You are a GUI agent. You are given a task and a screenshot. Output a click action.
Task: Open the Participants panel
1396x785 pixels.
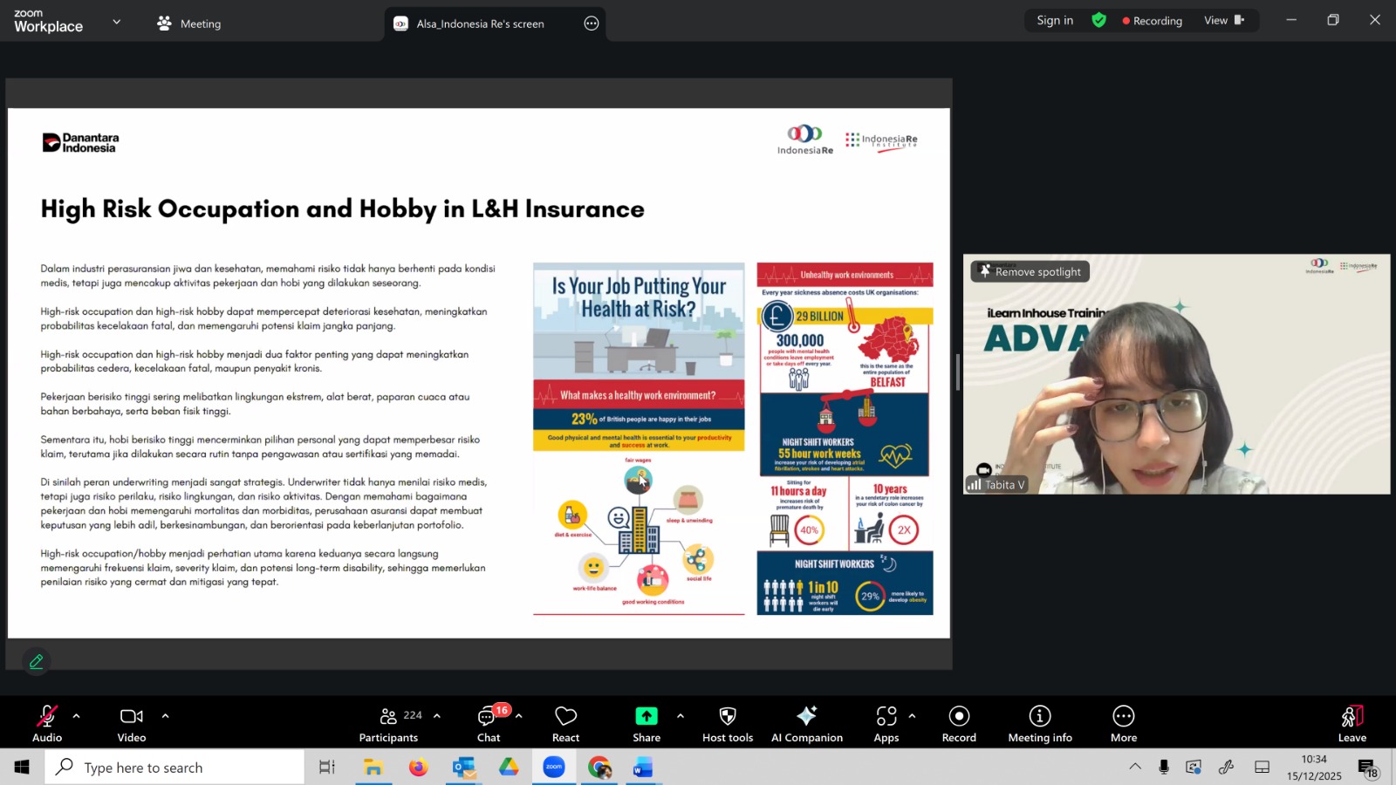[389, 724]
